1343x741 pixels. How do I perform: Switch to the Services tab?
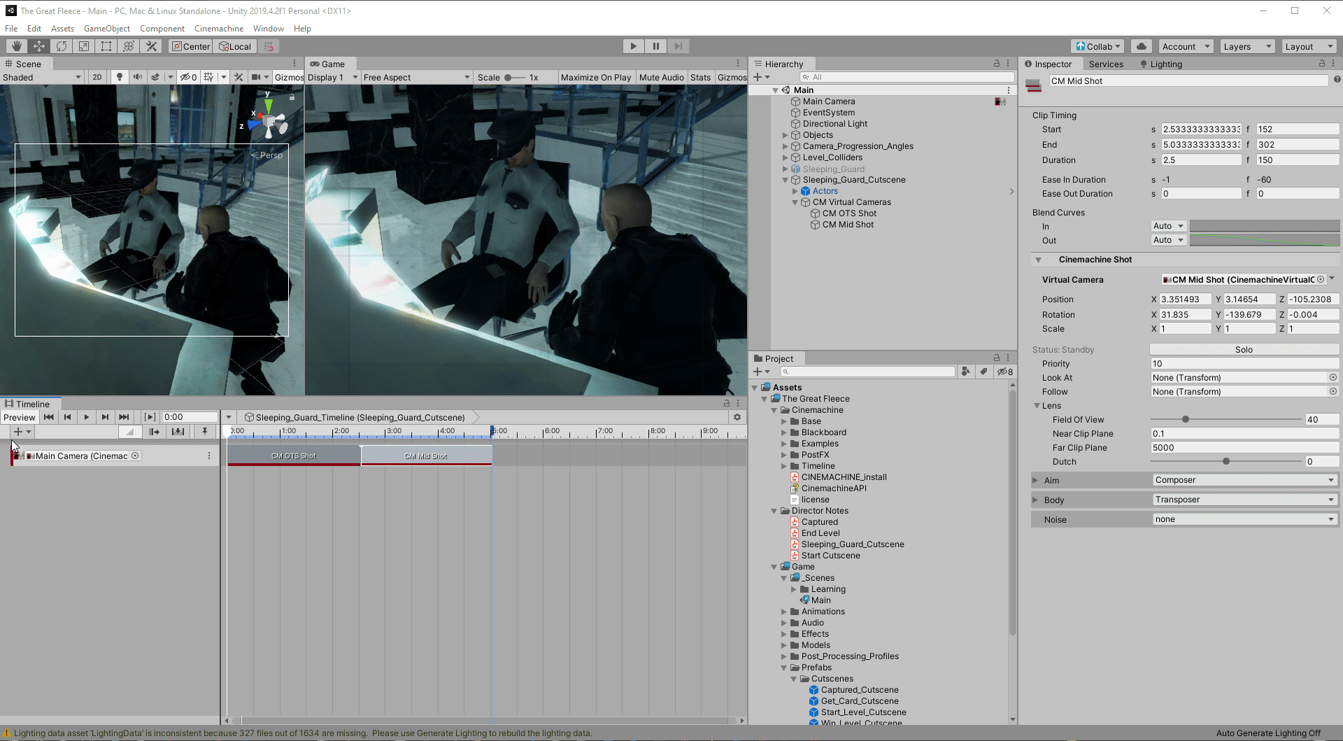point(1106,64)
